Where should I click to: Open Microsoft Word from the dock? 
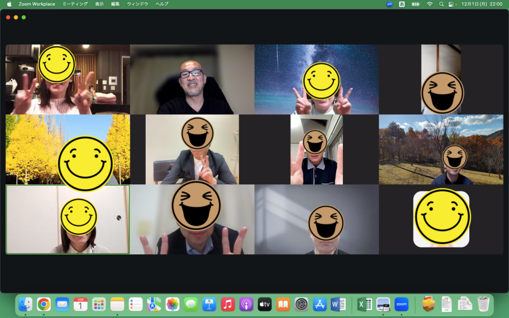point(338,304)
